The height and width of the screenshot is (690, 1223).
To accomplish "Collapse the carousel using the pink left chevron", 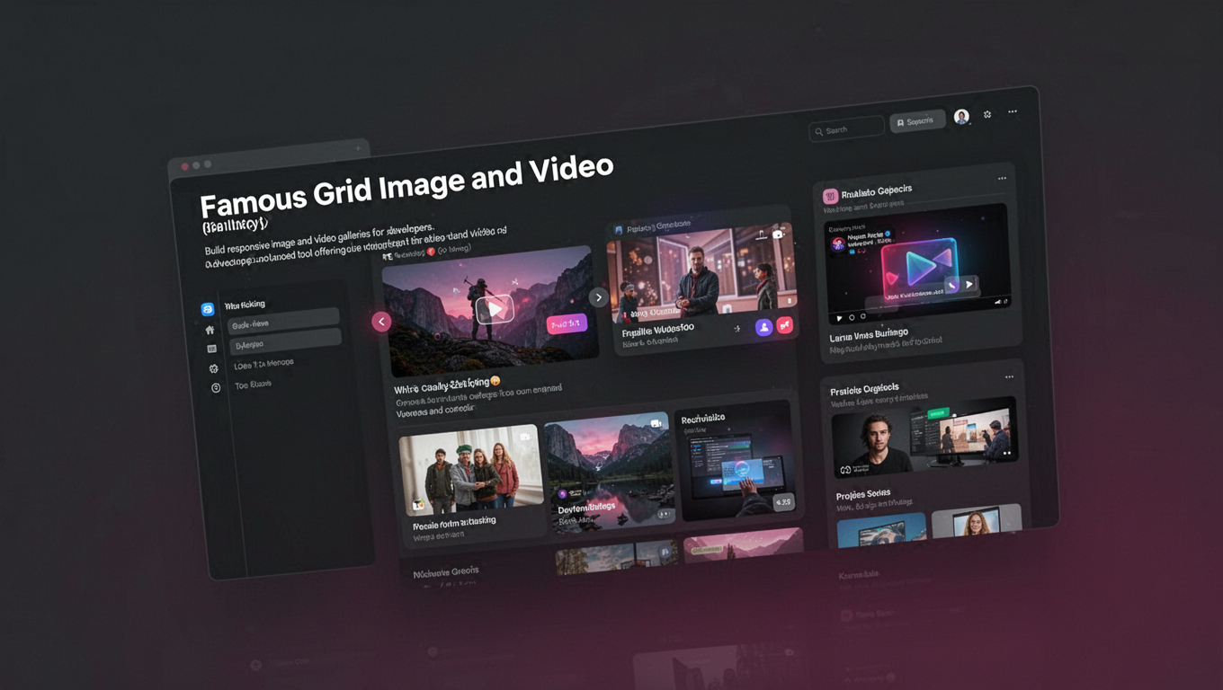I will point(381,321).
